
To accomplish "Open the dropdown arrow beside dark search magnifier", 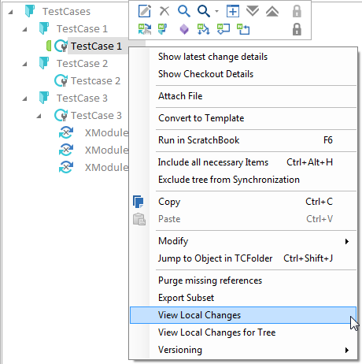I will tap(216, 11).
